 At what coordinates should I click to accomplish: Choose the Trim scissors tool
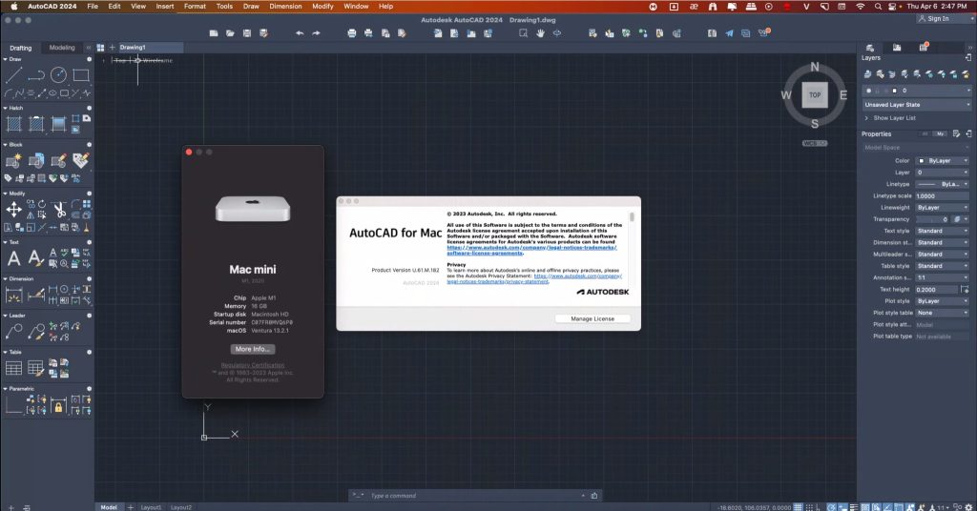click(x=58, y=210)
